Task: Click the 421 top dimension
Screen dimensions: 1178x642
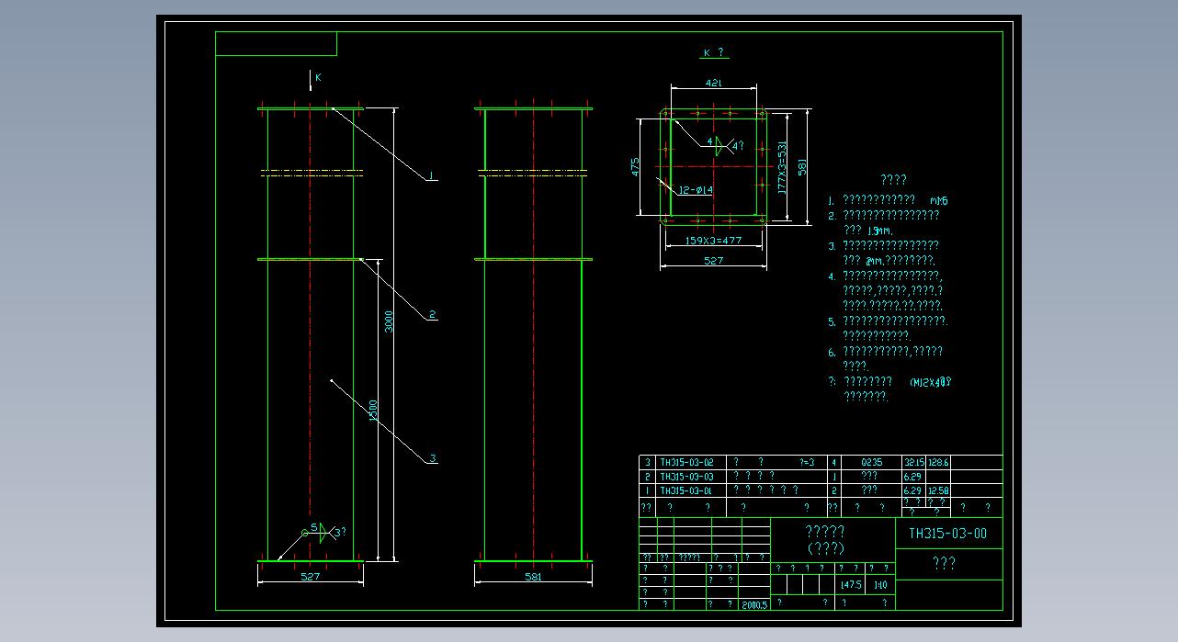Action: (713, 83)
